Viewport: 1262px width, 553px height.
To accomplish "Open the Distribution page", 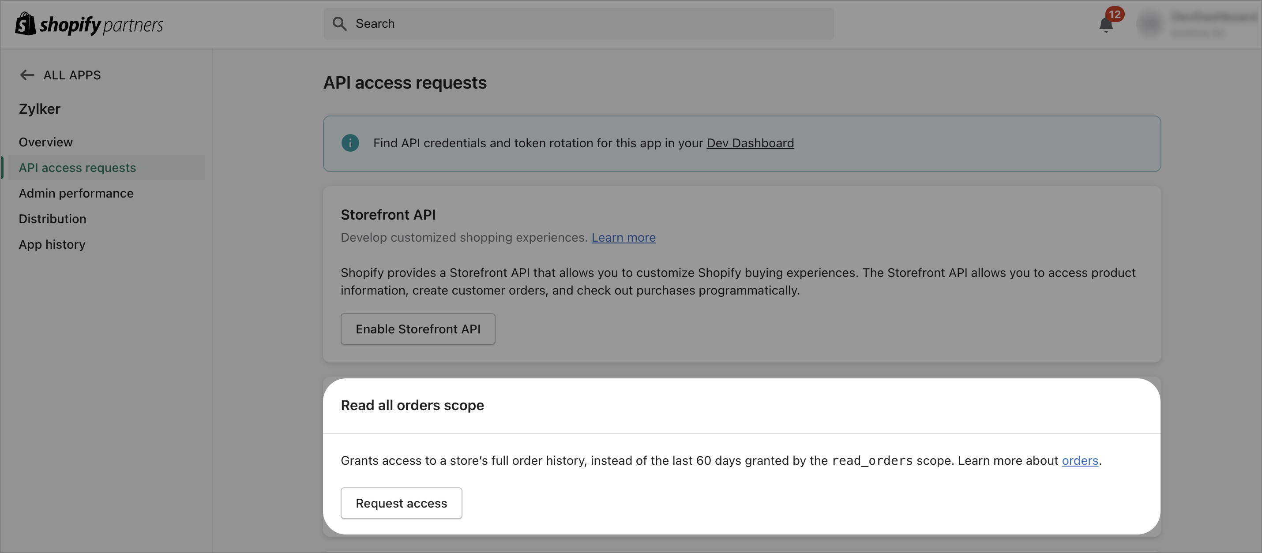I will pos(53,218).
